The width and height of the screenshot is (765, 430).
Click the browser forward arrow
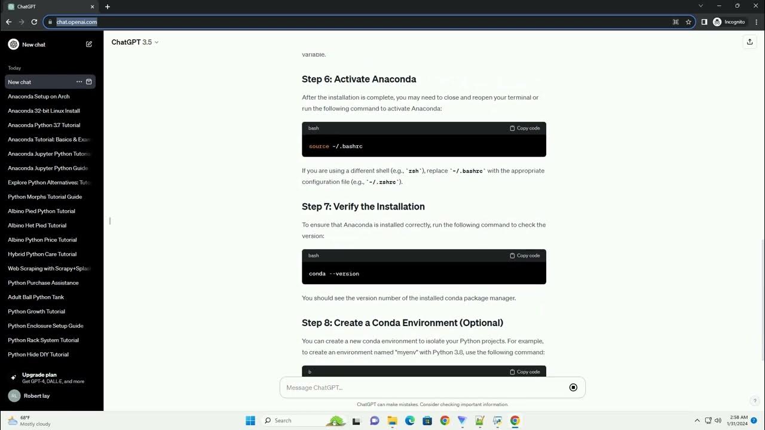coord(22,21)
